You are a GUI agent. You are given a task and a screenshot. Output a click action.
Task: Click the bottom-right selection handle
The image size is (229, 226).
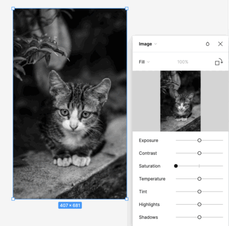127,199
